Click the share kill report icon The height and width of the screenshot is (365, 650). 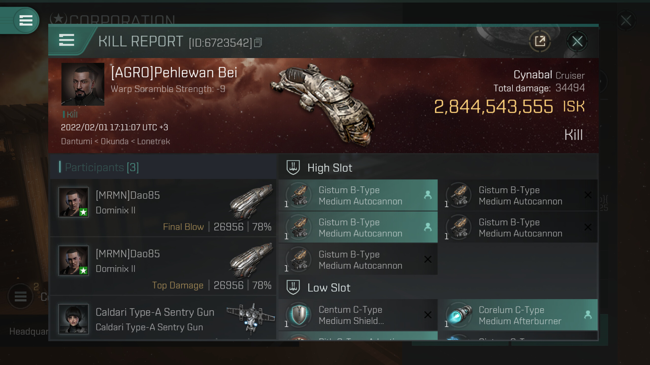pyautogui.click(x=540, y=41)
